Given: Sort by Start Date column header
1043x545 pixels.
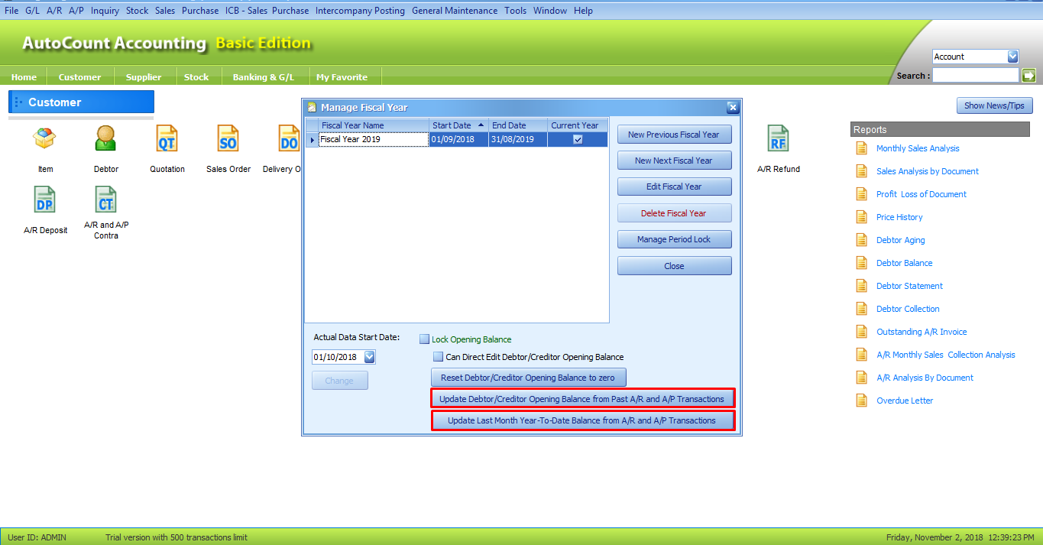Looking at the screenshot, I should pyautogui.click(x=458, y=125).
